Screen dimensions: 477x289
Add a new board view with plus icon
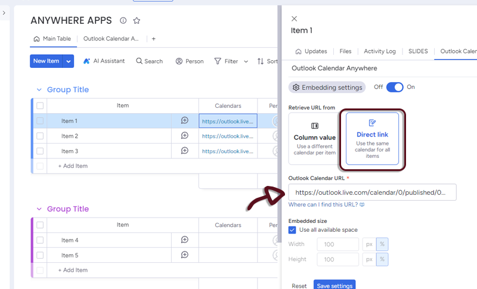[x=153, y=39]
